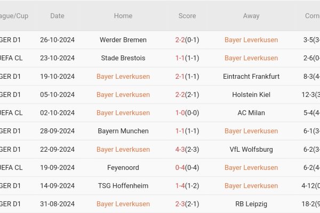The height and width of the screenshot is (213, 320).
Task: Open RB Leipzig team link
Action: click(x=251, y=204)
